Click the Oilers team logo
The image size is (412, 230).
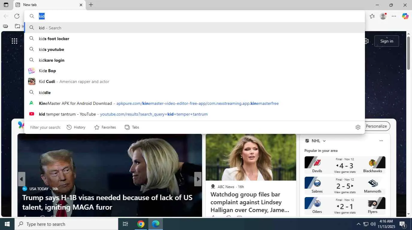(317, 203)
